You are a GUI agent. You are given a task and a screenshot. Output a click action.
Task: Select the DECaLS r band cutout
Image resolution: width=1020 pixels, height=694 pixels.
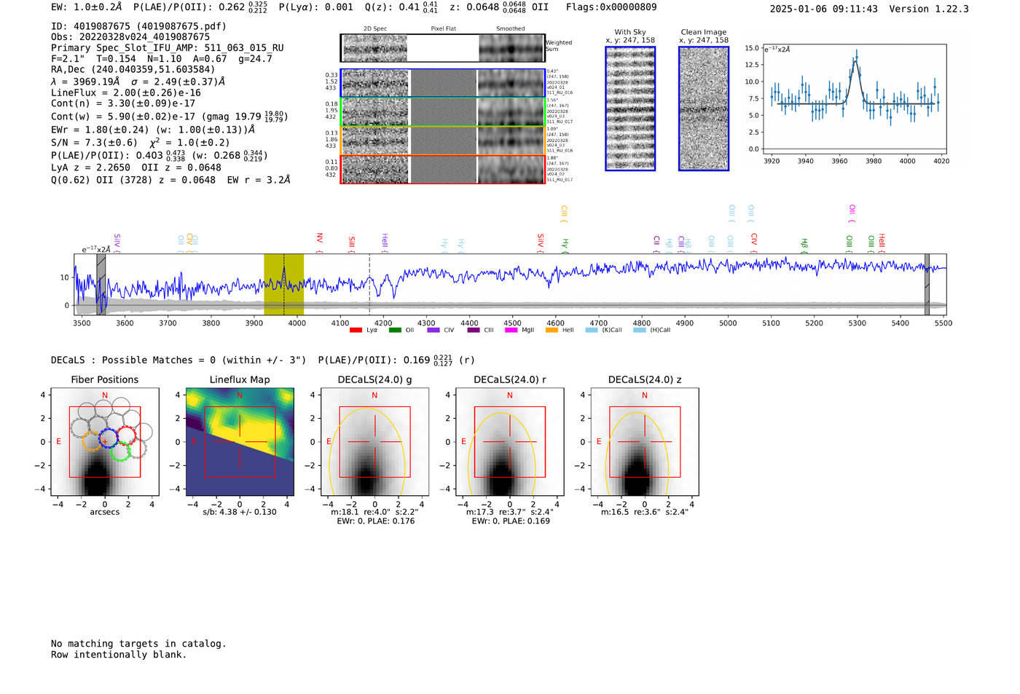pos(509,443)
